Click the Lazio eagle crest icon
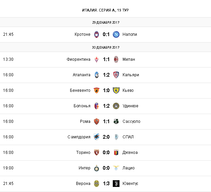The height and width of the screenshot is (192, 211). [x=116, y=168]
